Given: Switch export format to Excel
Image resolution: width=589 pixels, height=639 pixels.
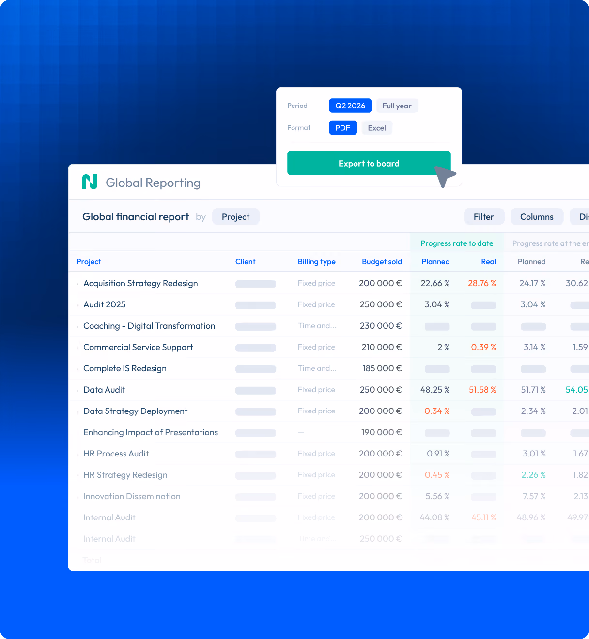Looking at the screenshot, I should point(377,128).
